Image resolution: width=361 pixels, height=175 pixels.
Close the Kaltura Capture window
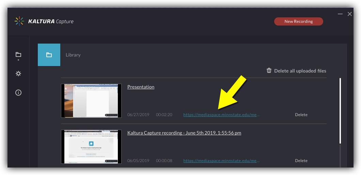[x=350, y=14]
